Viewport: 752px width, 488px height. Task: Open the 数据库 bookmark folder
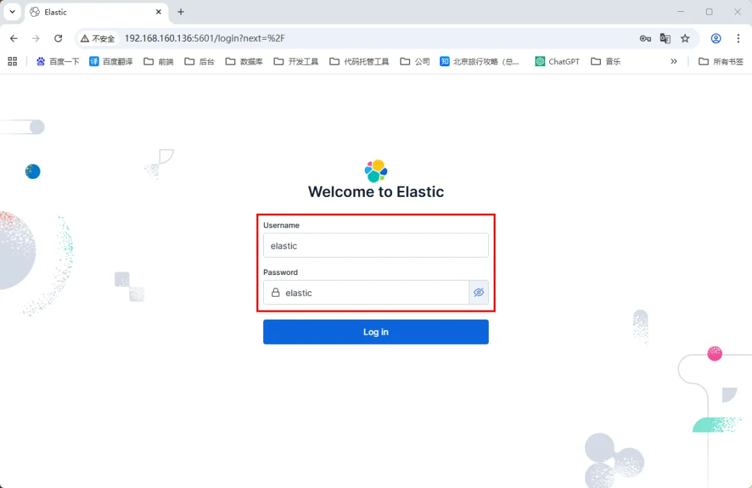pyautogui.click(x=244, y=61)
